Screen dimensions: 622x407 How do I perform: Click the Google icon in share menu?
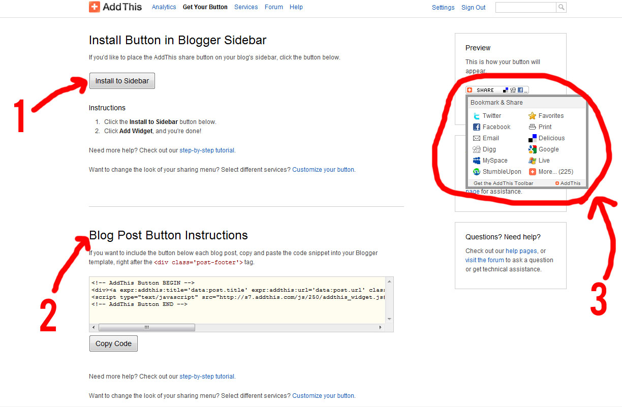tap(533, 149)
